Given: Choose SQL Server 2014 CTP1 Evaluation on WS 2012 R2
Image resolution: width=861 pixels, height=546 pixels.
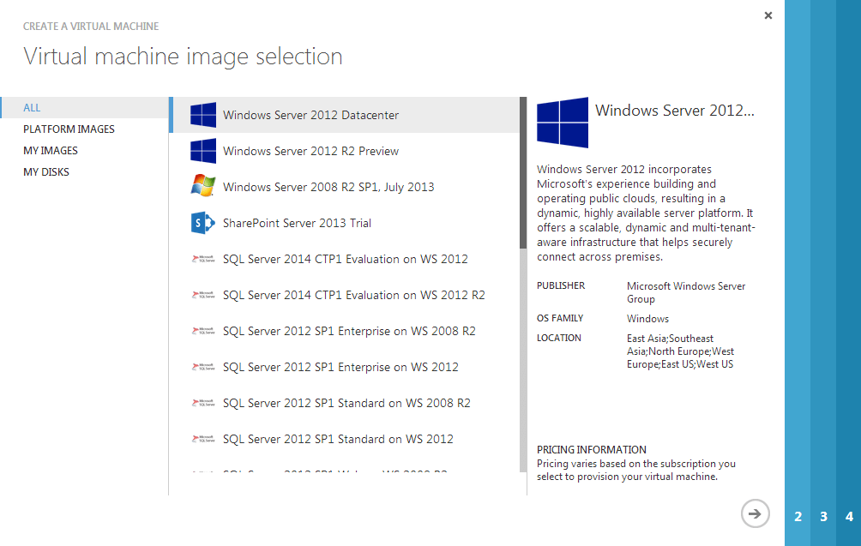Looking at the screenshot, I should point(344,295).
